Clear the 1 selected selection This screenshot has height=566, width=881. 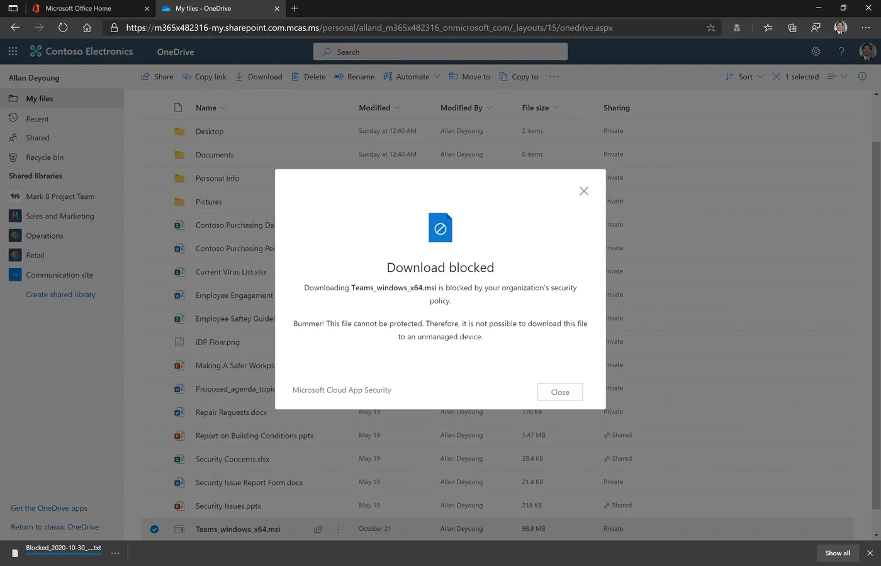795,77
